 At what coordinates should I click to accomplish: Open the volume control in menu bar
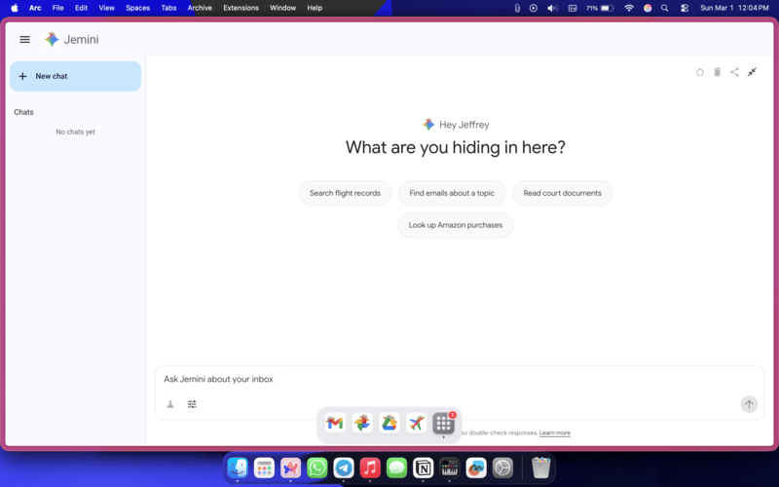(552, 8)
